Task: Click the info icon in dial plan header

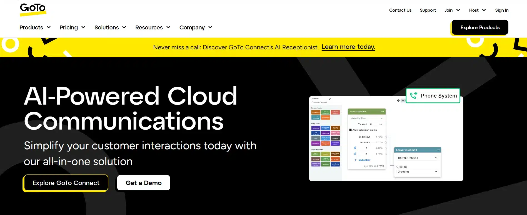Action: [x=398, y=100]
